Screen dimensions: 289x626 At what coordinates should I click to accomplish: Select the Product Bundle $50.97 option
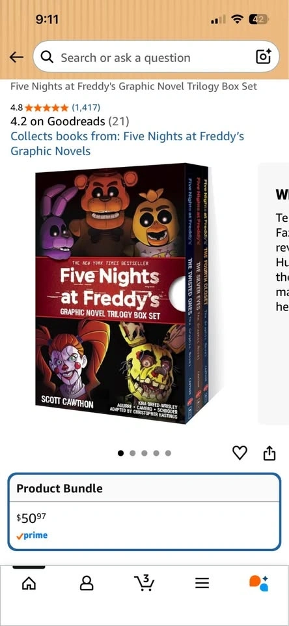[x=144, y=513]
